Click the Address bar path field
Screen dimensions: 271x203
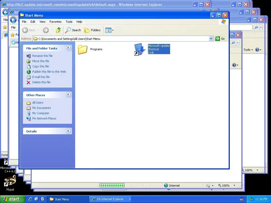(x=121, y=39)
